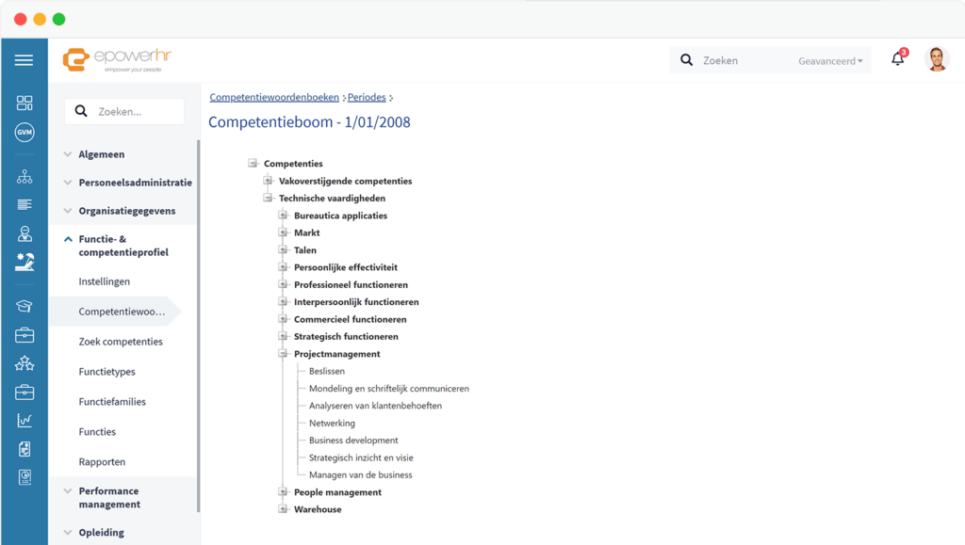Open Functietypes in the sidebar
965x545 pixels.
pyautogui.click(x=106, y=372)
